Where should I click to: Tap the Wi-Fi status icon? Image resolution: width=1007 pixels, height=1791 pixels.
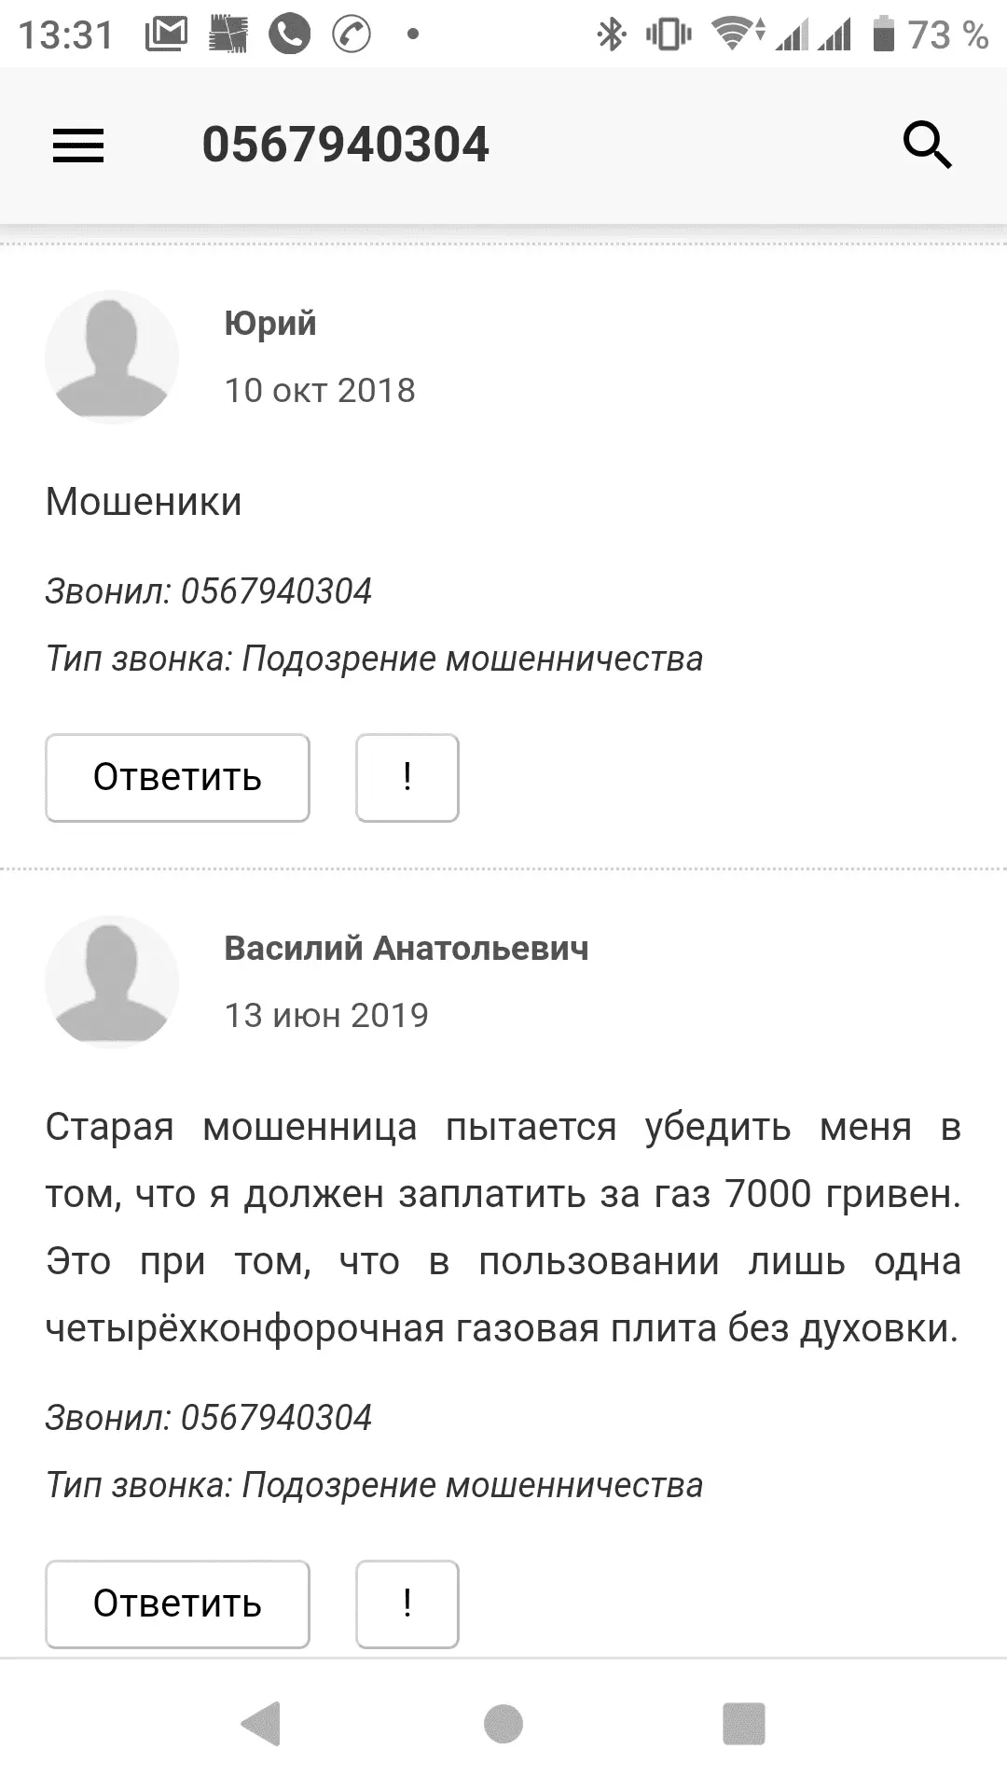(737, 35)
